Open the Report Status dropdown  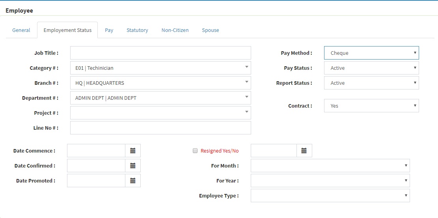(x=371, y=83)
